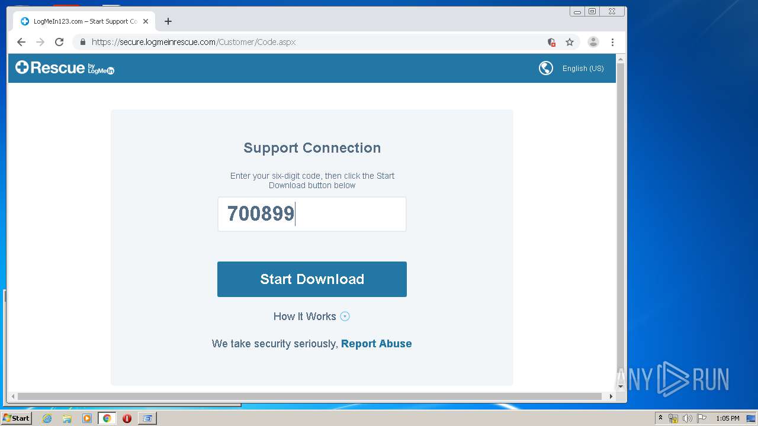Viewport: 758px width, 426px height.
Task: Click the Support Connection heading
Action: [312, 148]
